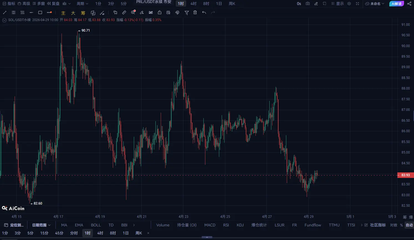Open the 高级 advanced button
The height and width of the screenshot is (240, 414).
[24, 4]
